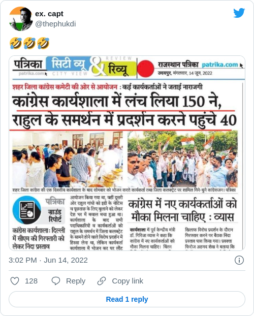Open the @thephukdi handle link
254x316 pixels.
coord(55,24)
